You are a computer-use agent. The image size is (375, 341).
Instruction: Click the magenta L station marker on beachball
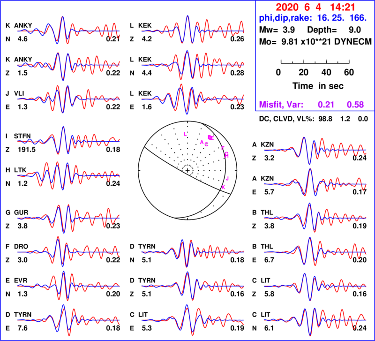click(x=185, y=134)
